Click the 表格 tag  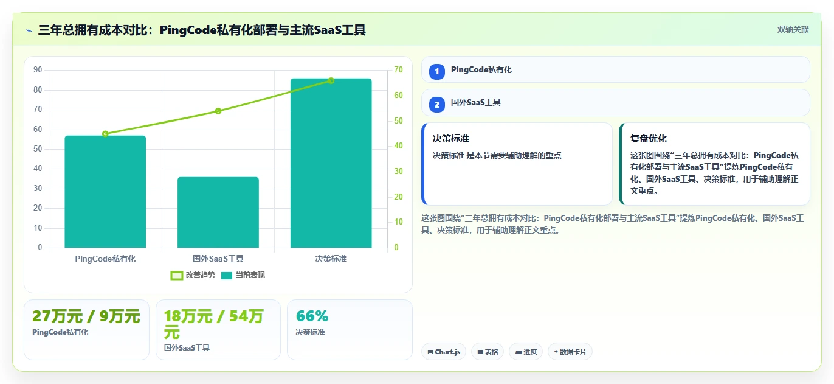coord(488,352)
